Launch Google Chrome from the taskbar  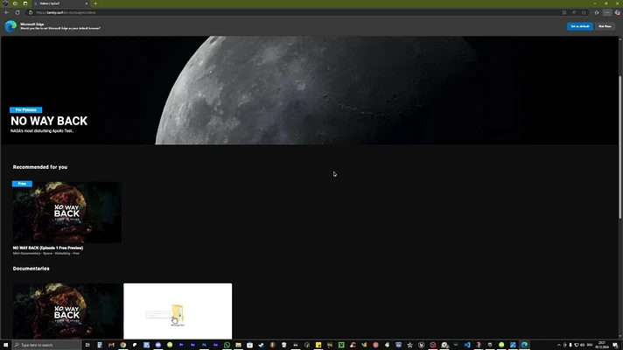pyautogui.click(x=123, y=345)
